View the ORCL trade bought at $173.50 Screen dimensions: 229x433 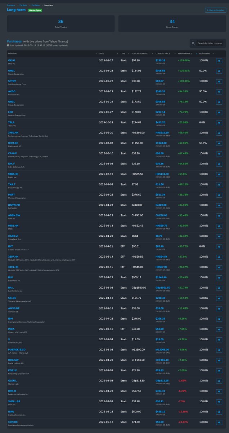[x=219, y=102]
